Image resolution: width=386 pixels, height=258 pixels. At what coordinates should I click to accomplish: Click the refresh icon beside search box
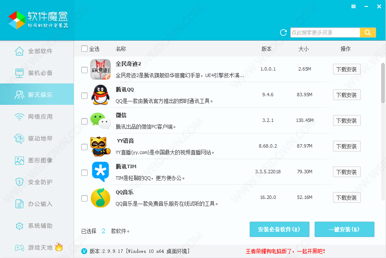[283, 33]
